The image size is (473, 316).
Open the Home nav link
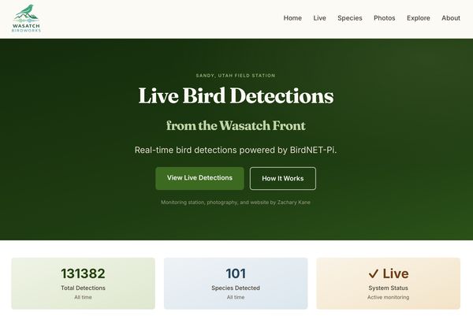point(292,18)
